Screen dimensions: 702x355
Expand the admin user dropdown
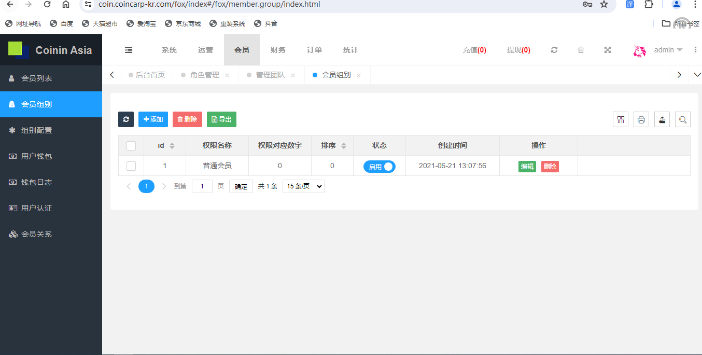[x=668, y=50]
